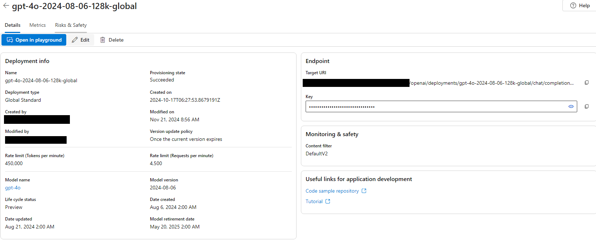
Task: Copy the Key with copy icon
Action: (587, 106)
